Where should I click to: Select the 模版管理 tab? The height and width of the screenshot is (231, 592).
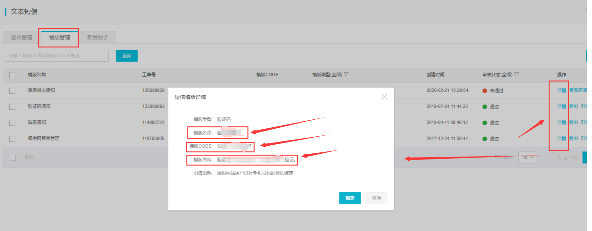[x=59, y=38]
